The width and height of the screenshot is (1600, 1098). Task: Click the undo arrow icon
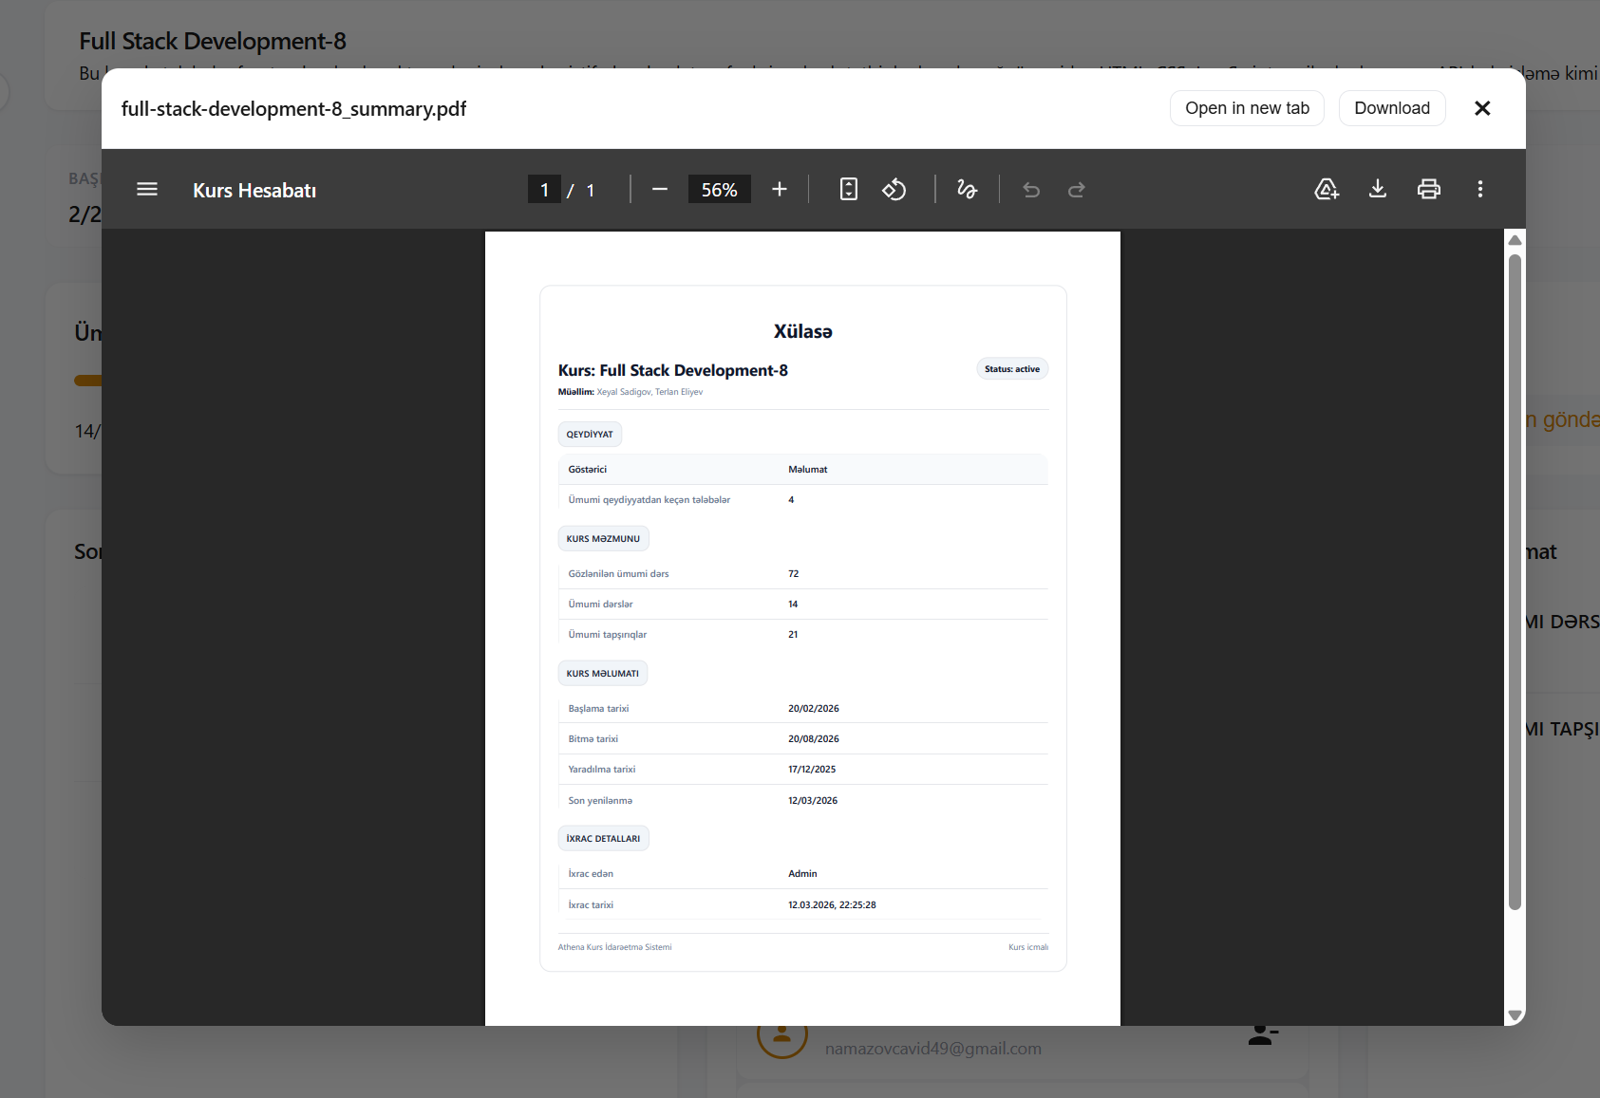tap(1031, 190)
